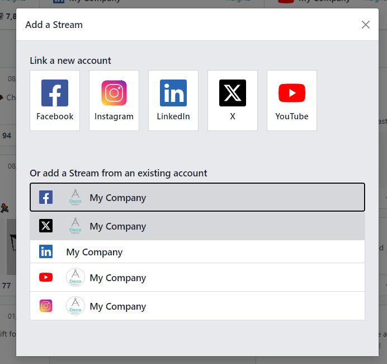This screenshot has height=364, width=387.
Task: Close the Add a Stream dialog
Action: coord(366,25)
